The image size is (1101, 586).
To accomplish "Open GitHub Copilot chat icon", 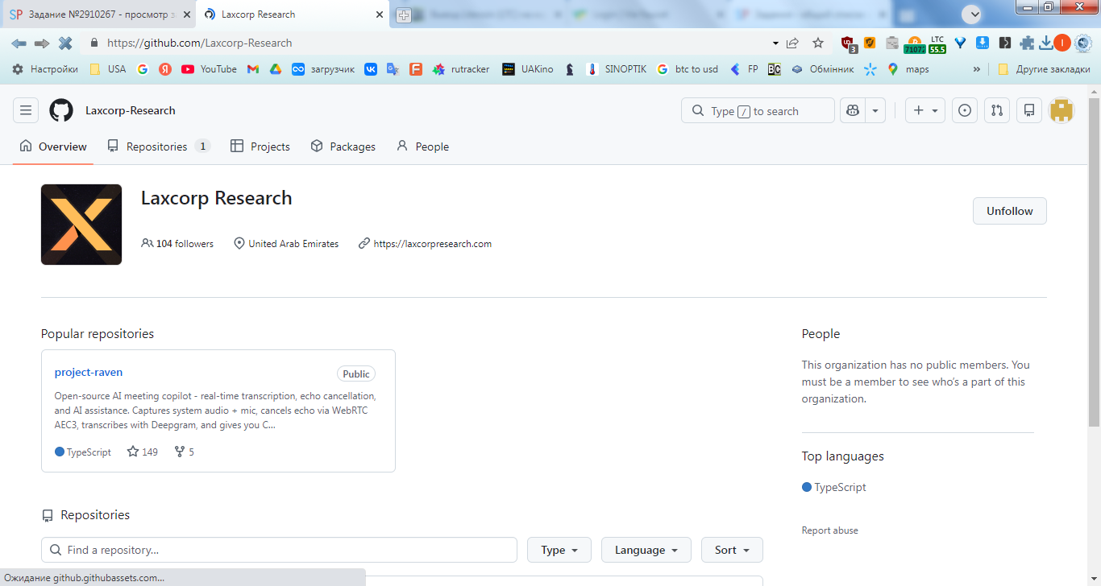I will click(x=852, y=110).
